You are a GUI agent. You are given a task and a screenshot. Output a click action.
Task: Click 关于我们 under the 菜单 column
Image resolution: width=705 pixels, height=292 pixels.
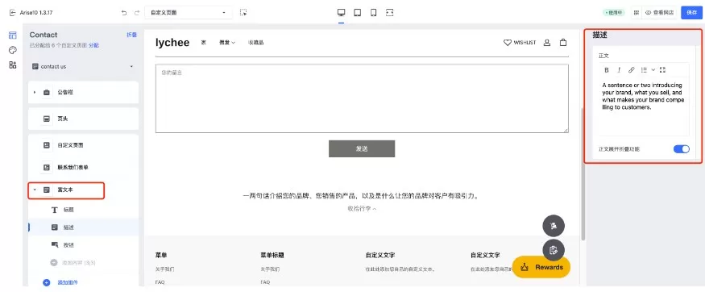164,269
